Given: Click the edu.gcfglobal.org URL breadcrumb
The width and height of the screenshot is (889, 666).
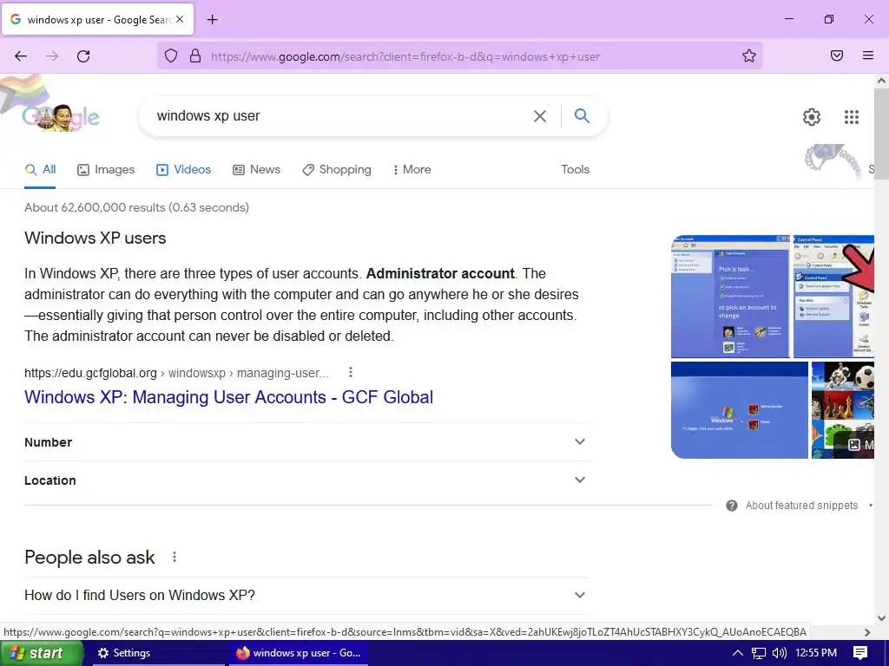Looking at the screenshot, I should 176,373.
